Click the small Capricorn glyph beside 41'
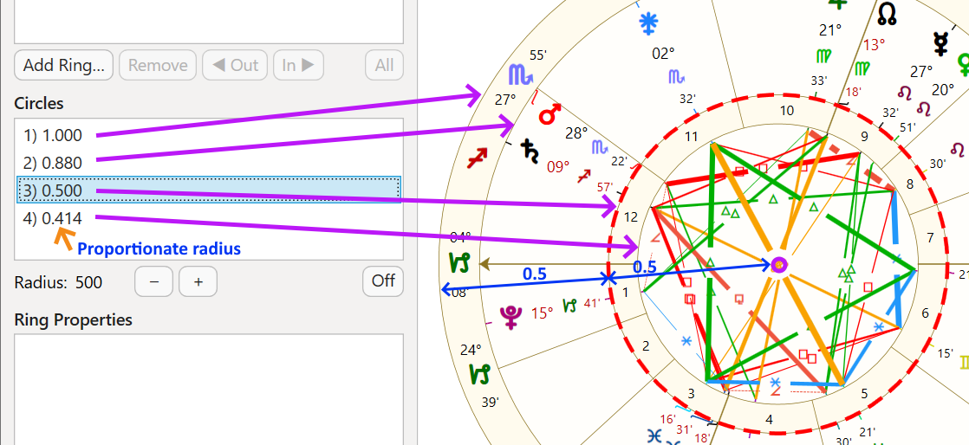The image size is (969, 445). coord(569,304)
